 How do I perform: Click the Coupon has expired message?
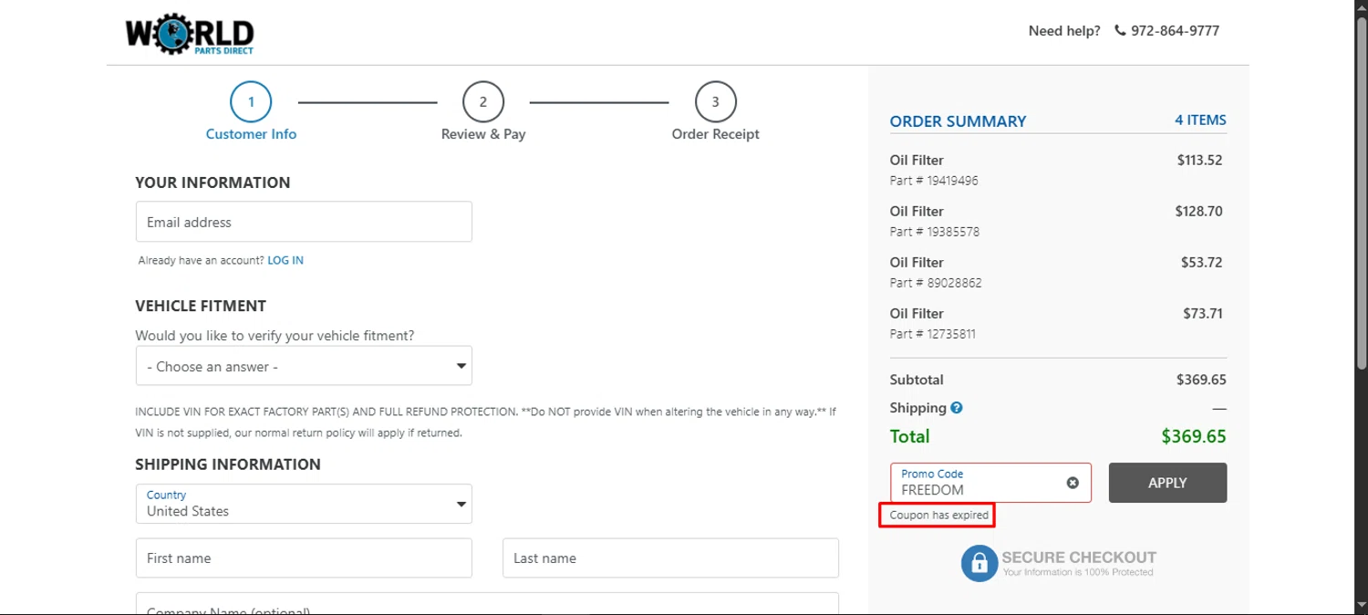point(938,516)
